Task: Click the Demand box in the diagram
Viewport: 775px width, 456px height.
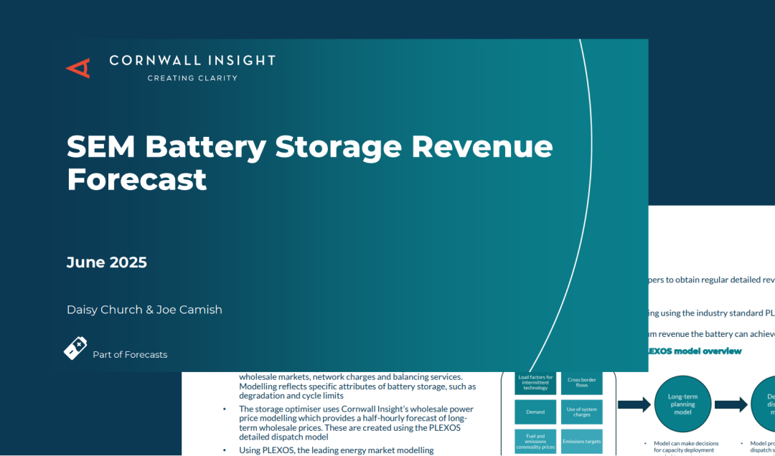Action: [535, 412]
